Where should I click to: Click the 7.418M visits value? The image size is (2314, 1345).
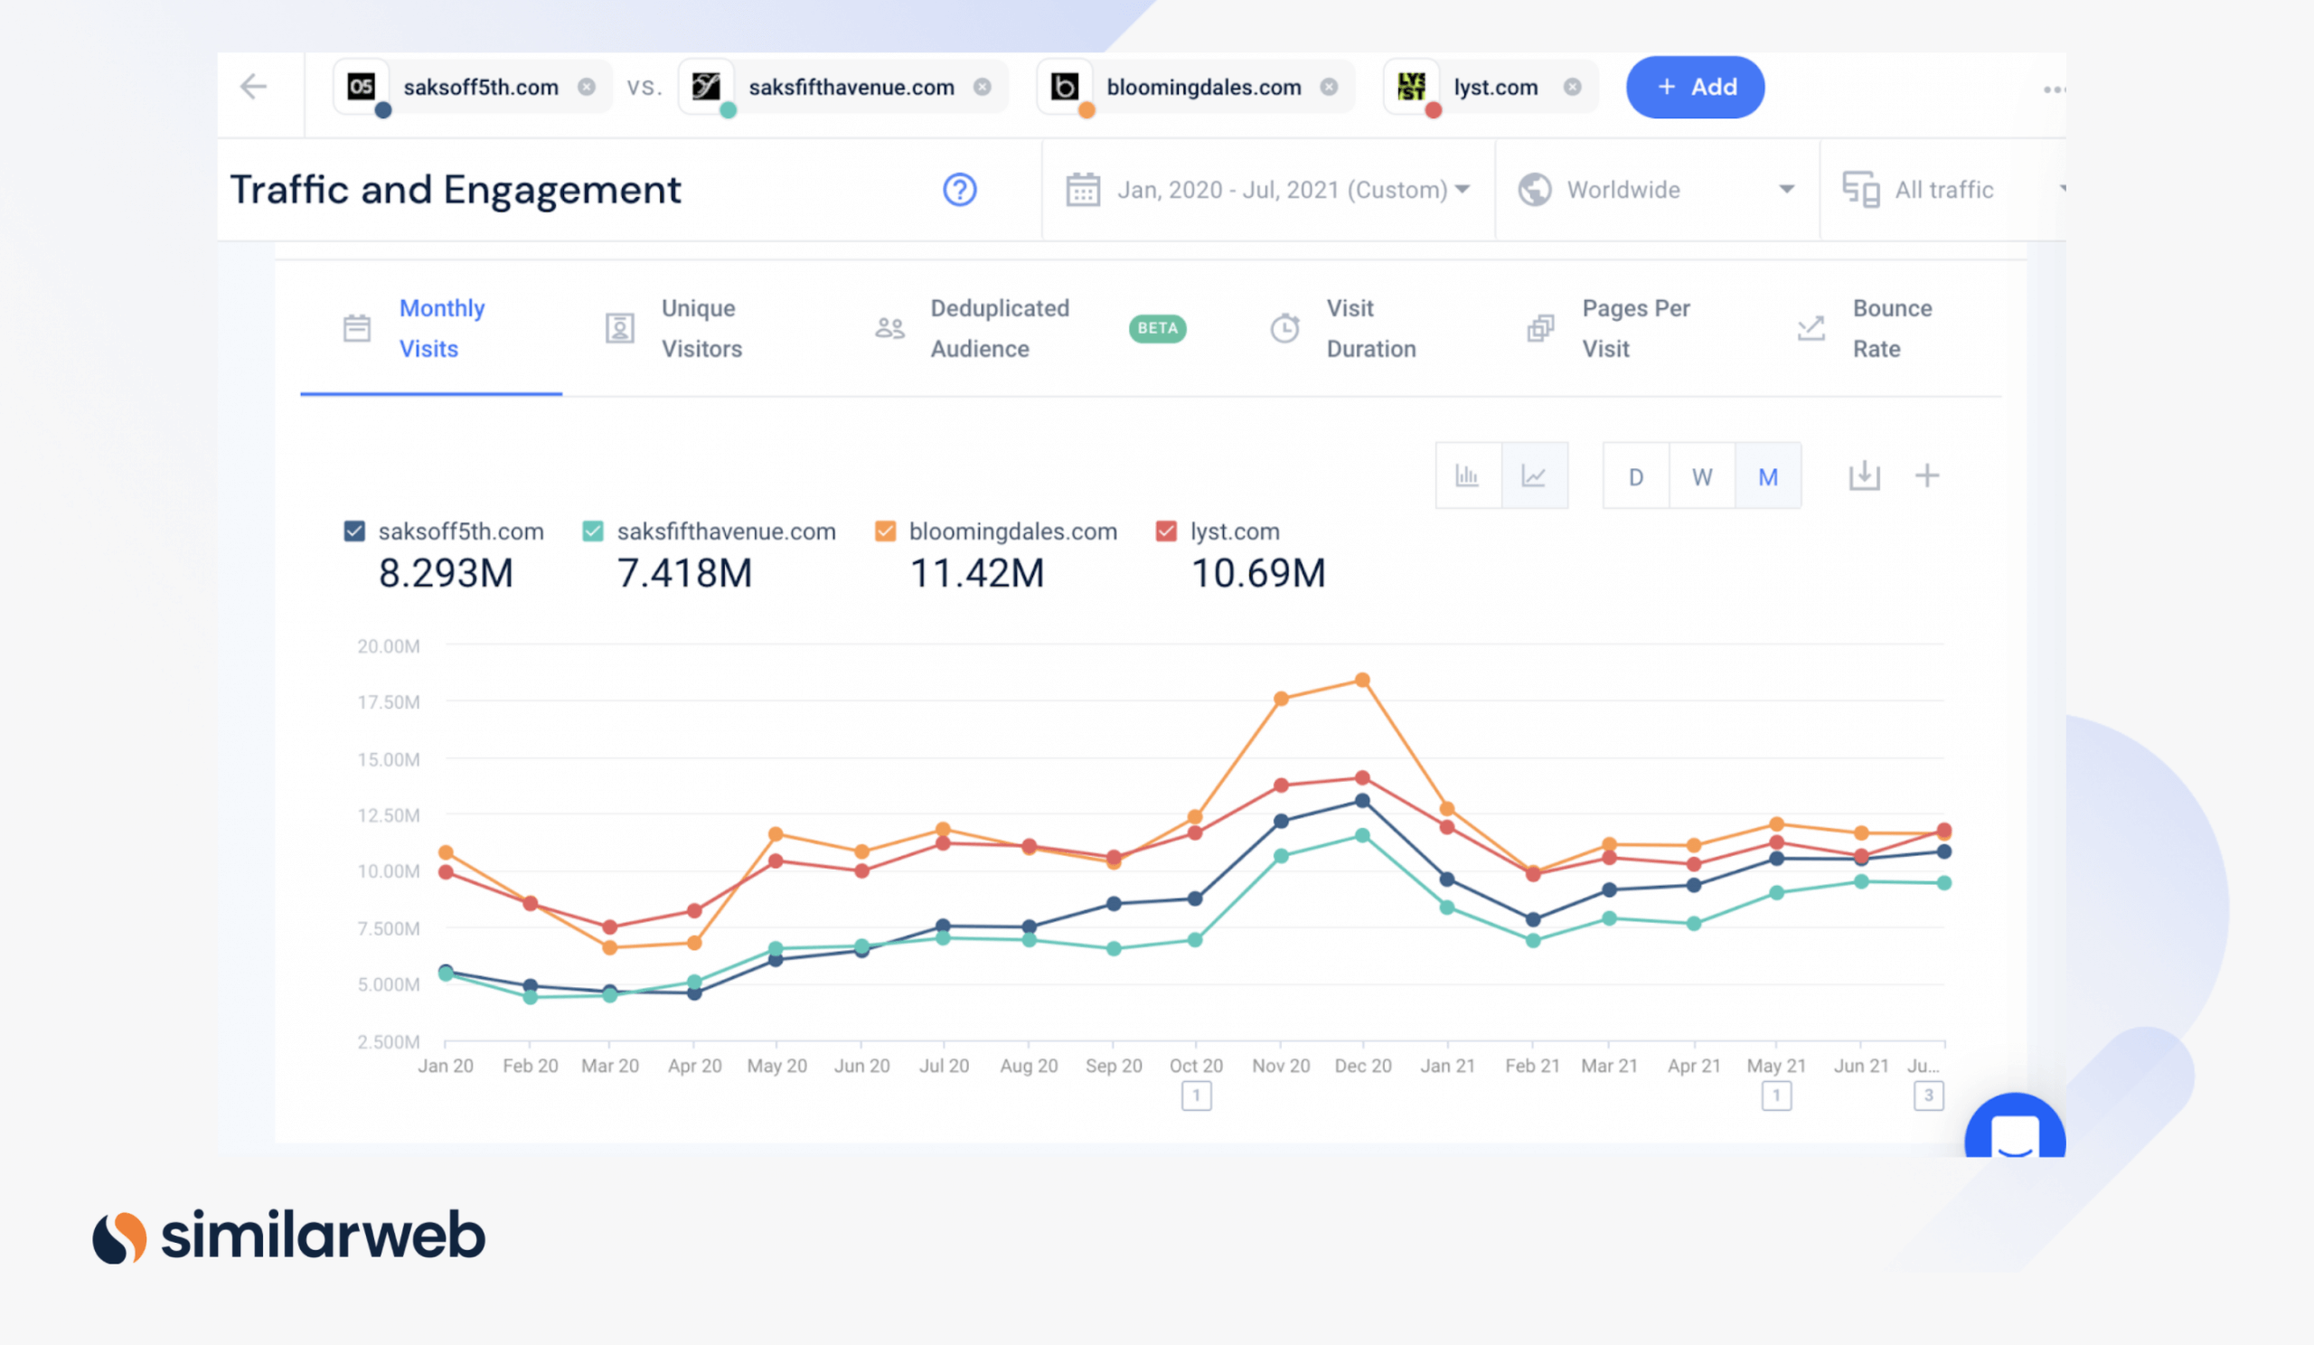685,573
